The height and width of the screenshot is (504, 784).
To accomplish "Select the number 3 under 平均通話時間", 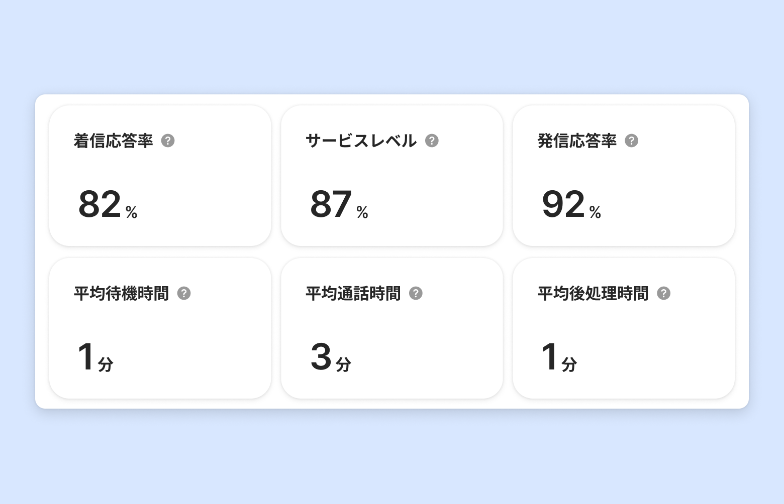I will click(321, 357).
